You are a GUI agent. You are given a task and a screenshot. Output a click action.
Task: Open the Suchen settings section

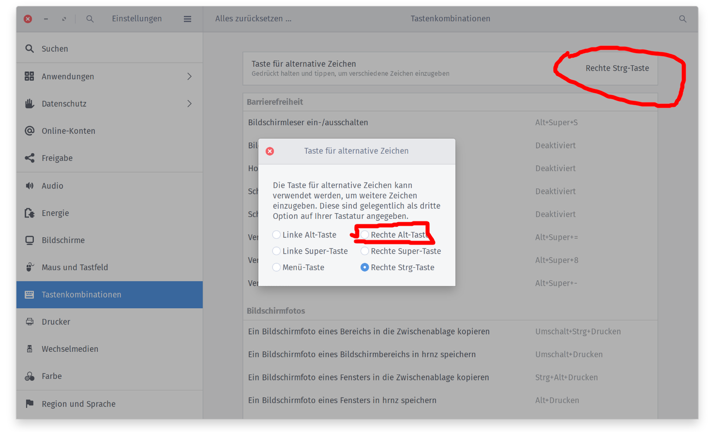[x=109, y=49]
